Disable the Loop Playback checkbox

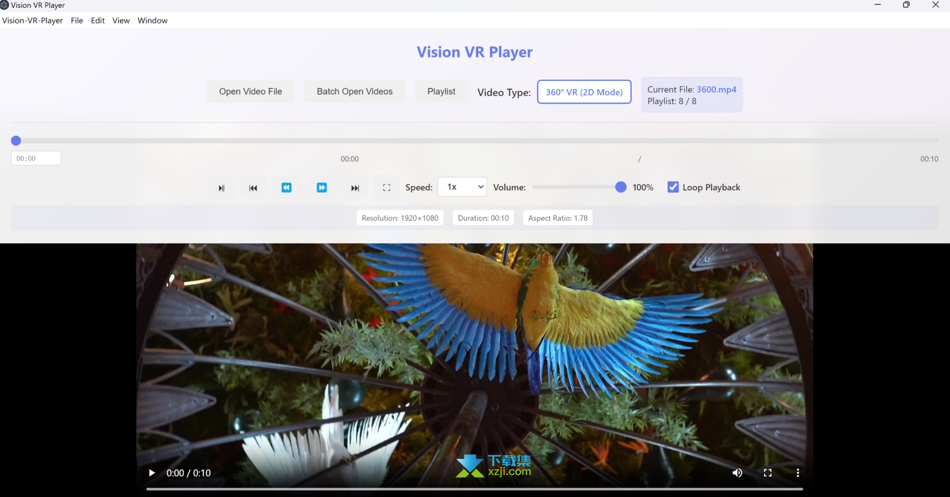coord(673,187)
